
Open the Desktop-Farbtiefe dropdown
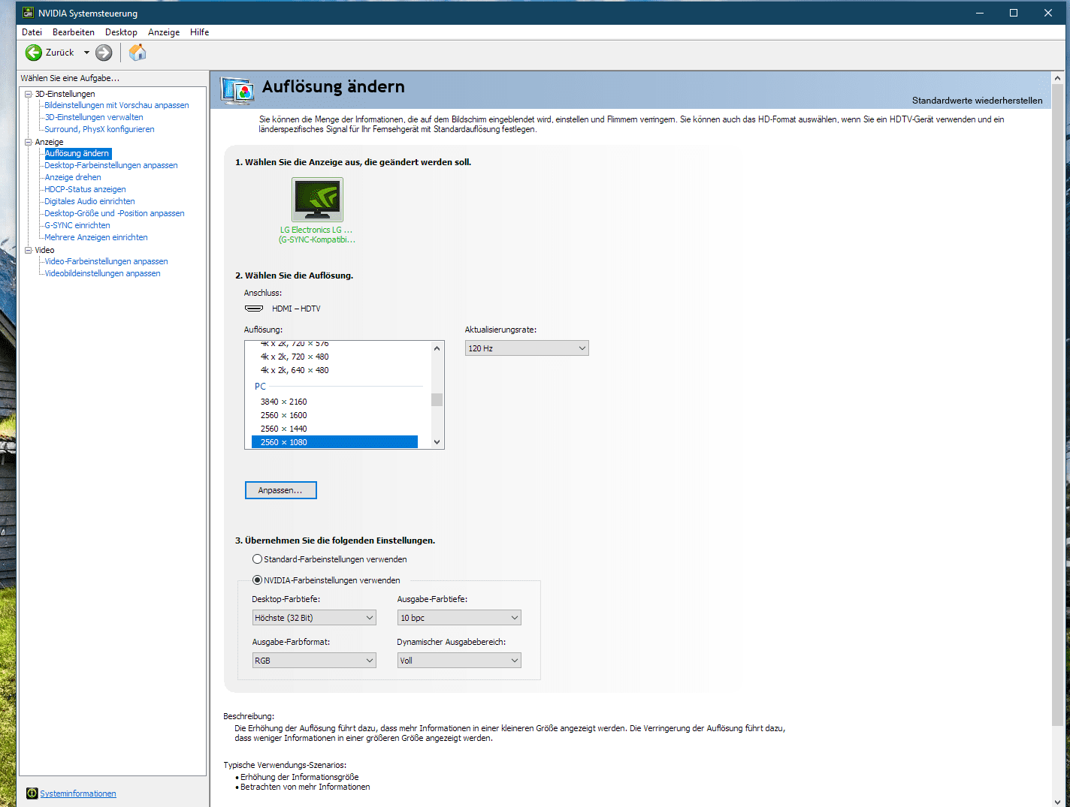[314, 618]
